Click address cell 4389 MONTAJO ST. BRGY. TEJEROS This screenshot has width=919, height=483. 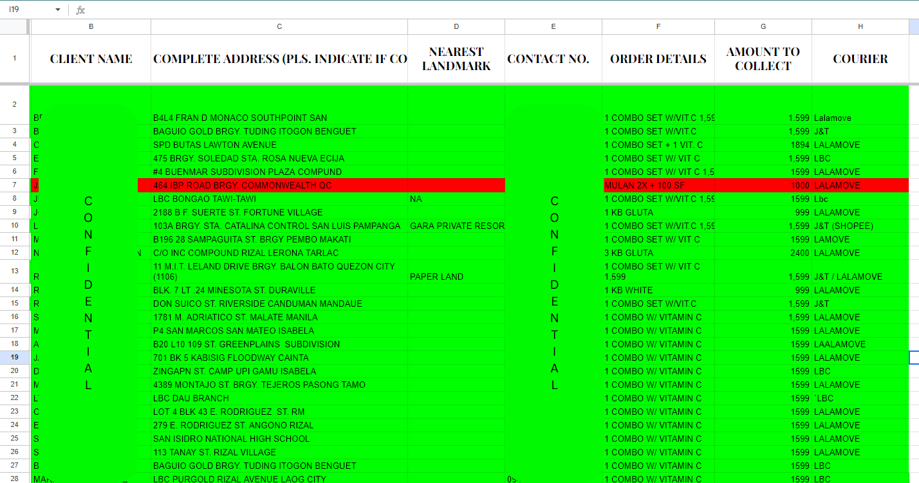tap(279, 385)
